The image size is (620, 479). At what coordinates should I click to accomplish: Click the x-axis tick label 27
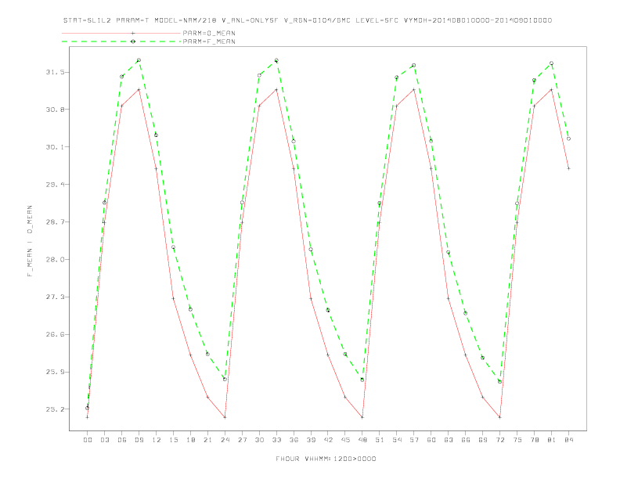click(x=242, y=440)
